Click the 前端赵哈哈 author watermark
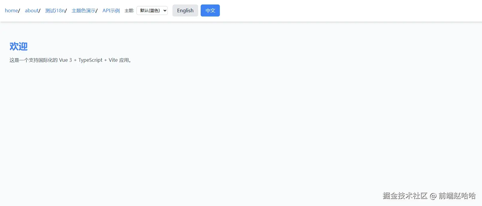 coord(457,196)
